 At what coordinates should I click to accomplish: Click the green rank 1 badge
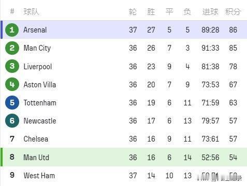point(12,30)
